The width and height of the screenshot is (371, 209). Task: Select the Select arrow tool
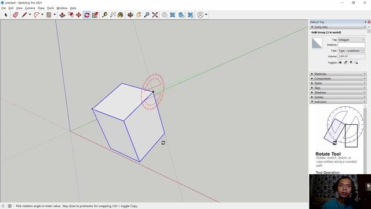[x=6, y=15]
